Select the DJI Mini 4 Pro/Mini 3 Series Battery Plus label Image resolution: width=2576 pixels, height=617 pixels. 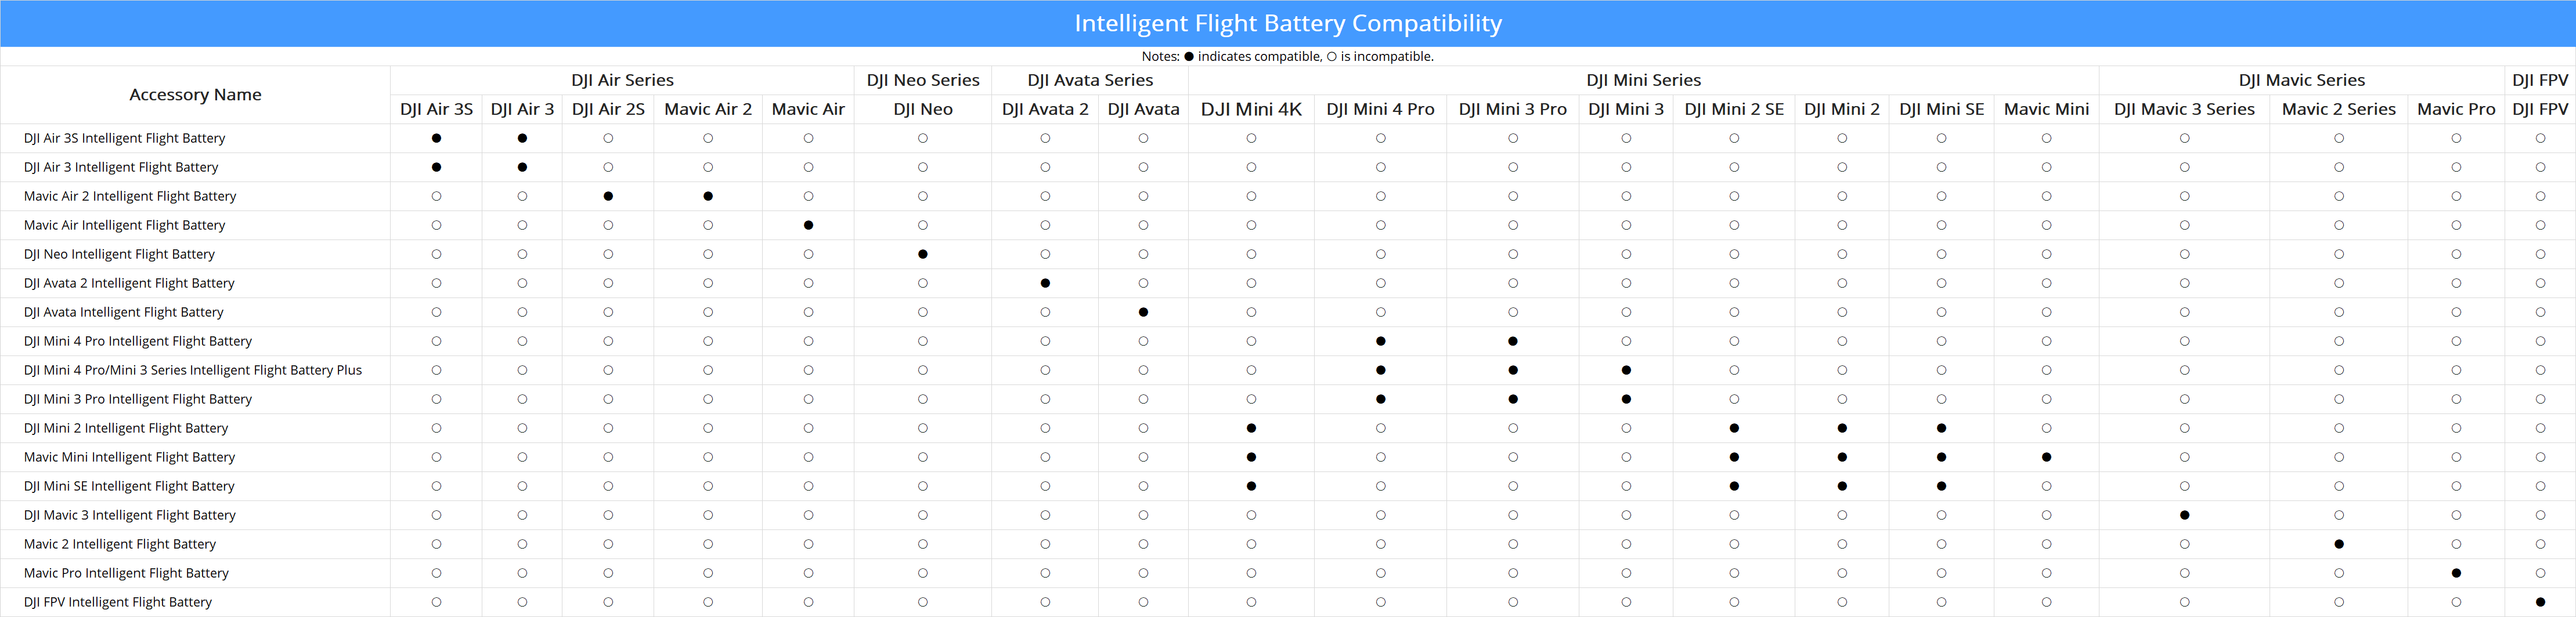coord(193,371)
